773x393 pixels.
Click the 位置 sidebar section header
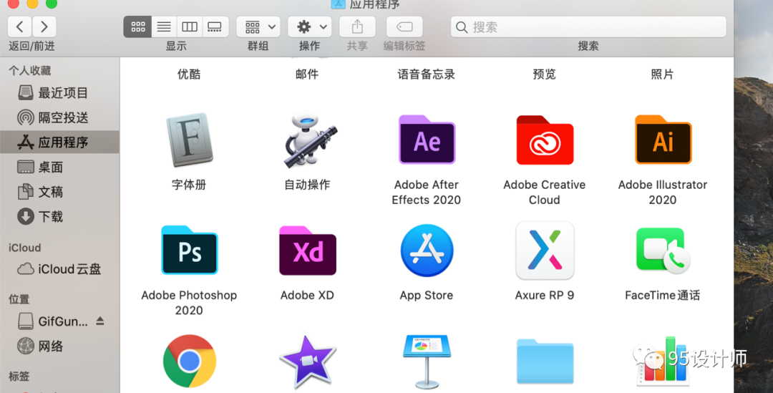pos(19,299)
